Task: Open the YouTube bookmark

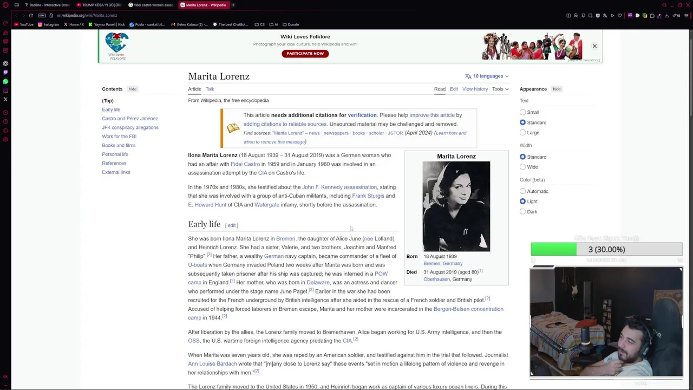Action: pyautogui.click(x=24, y=24)
